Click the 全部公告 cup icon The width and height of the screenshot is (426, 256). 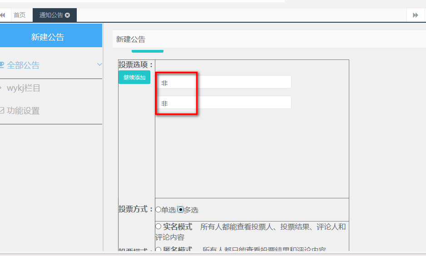point(2,65)
